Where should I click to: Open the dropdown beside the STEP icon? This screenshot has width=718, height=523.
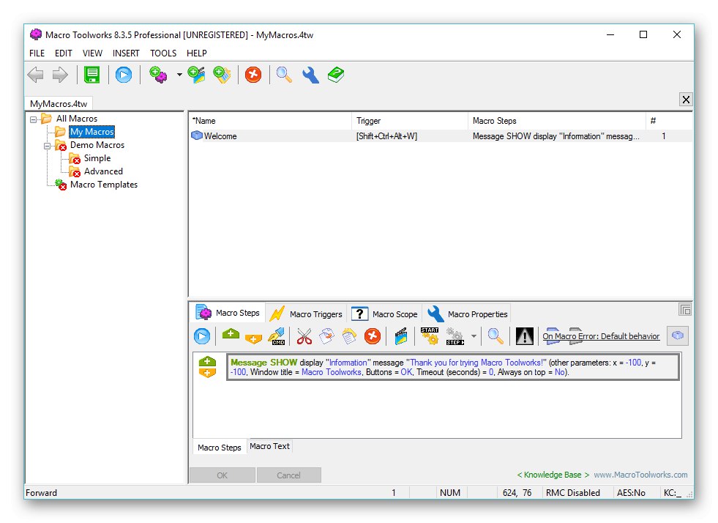click(x=474, y=336)
